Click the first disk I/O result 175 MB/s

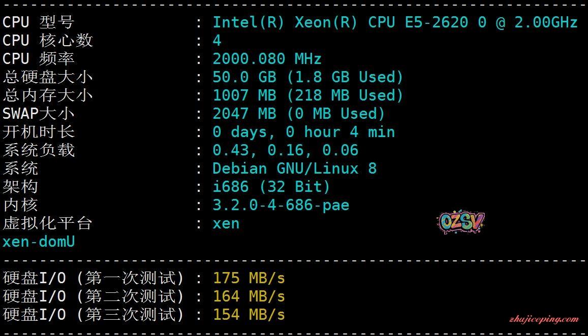(249, 278)
